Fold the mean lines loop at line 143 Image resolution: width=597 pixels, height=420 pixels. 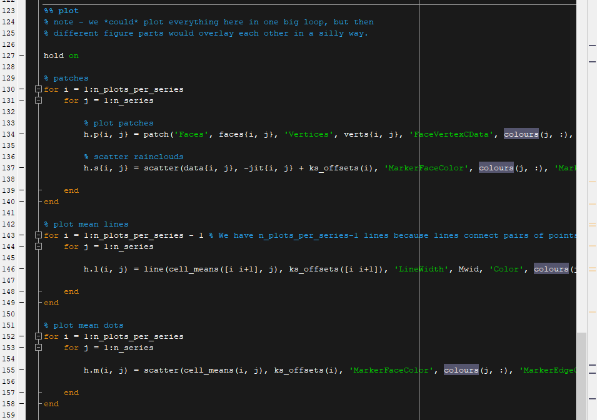(x=38, y=235)
